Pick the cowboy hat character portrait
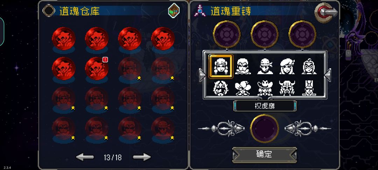 click(265, 88)
